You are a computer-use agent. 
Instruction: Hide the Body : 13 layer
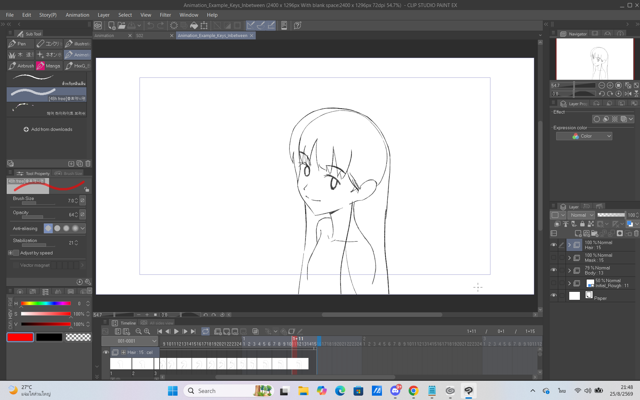point(554,270)
